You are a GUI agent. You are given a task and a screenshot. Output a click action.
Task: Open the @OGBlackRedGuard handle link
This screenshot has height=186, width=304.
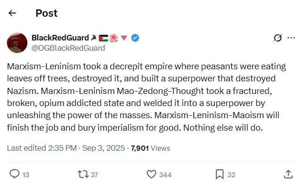point(68,48)
